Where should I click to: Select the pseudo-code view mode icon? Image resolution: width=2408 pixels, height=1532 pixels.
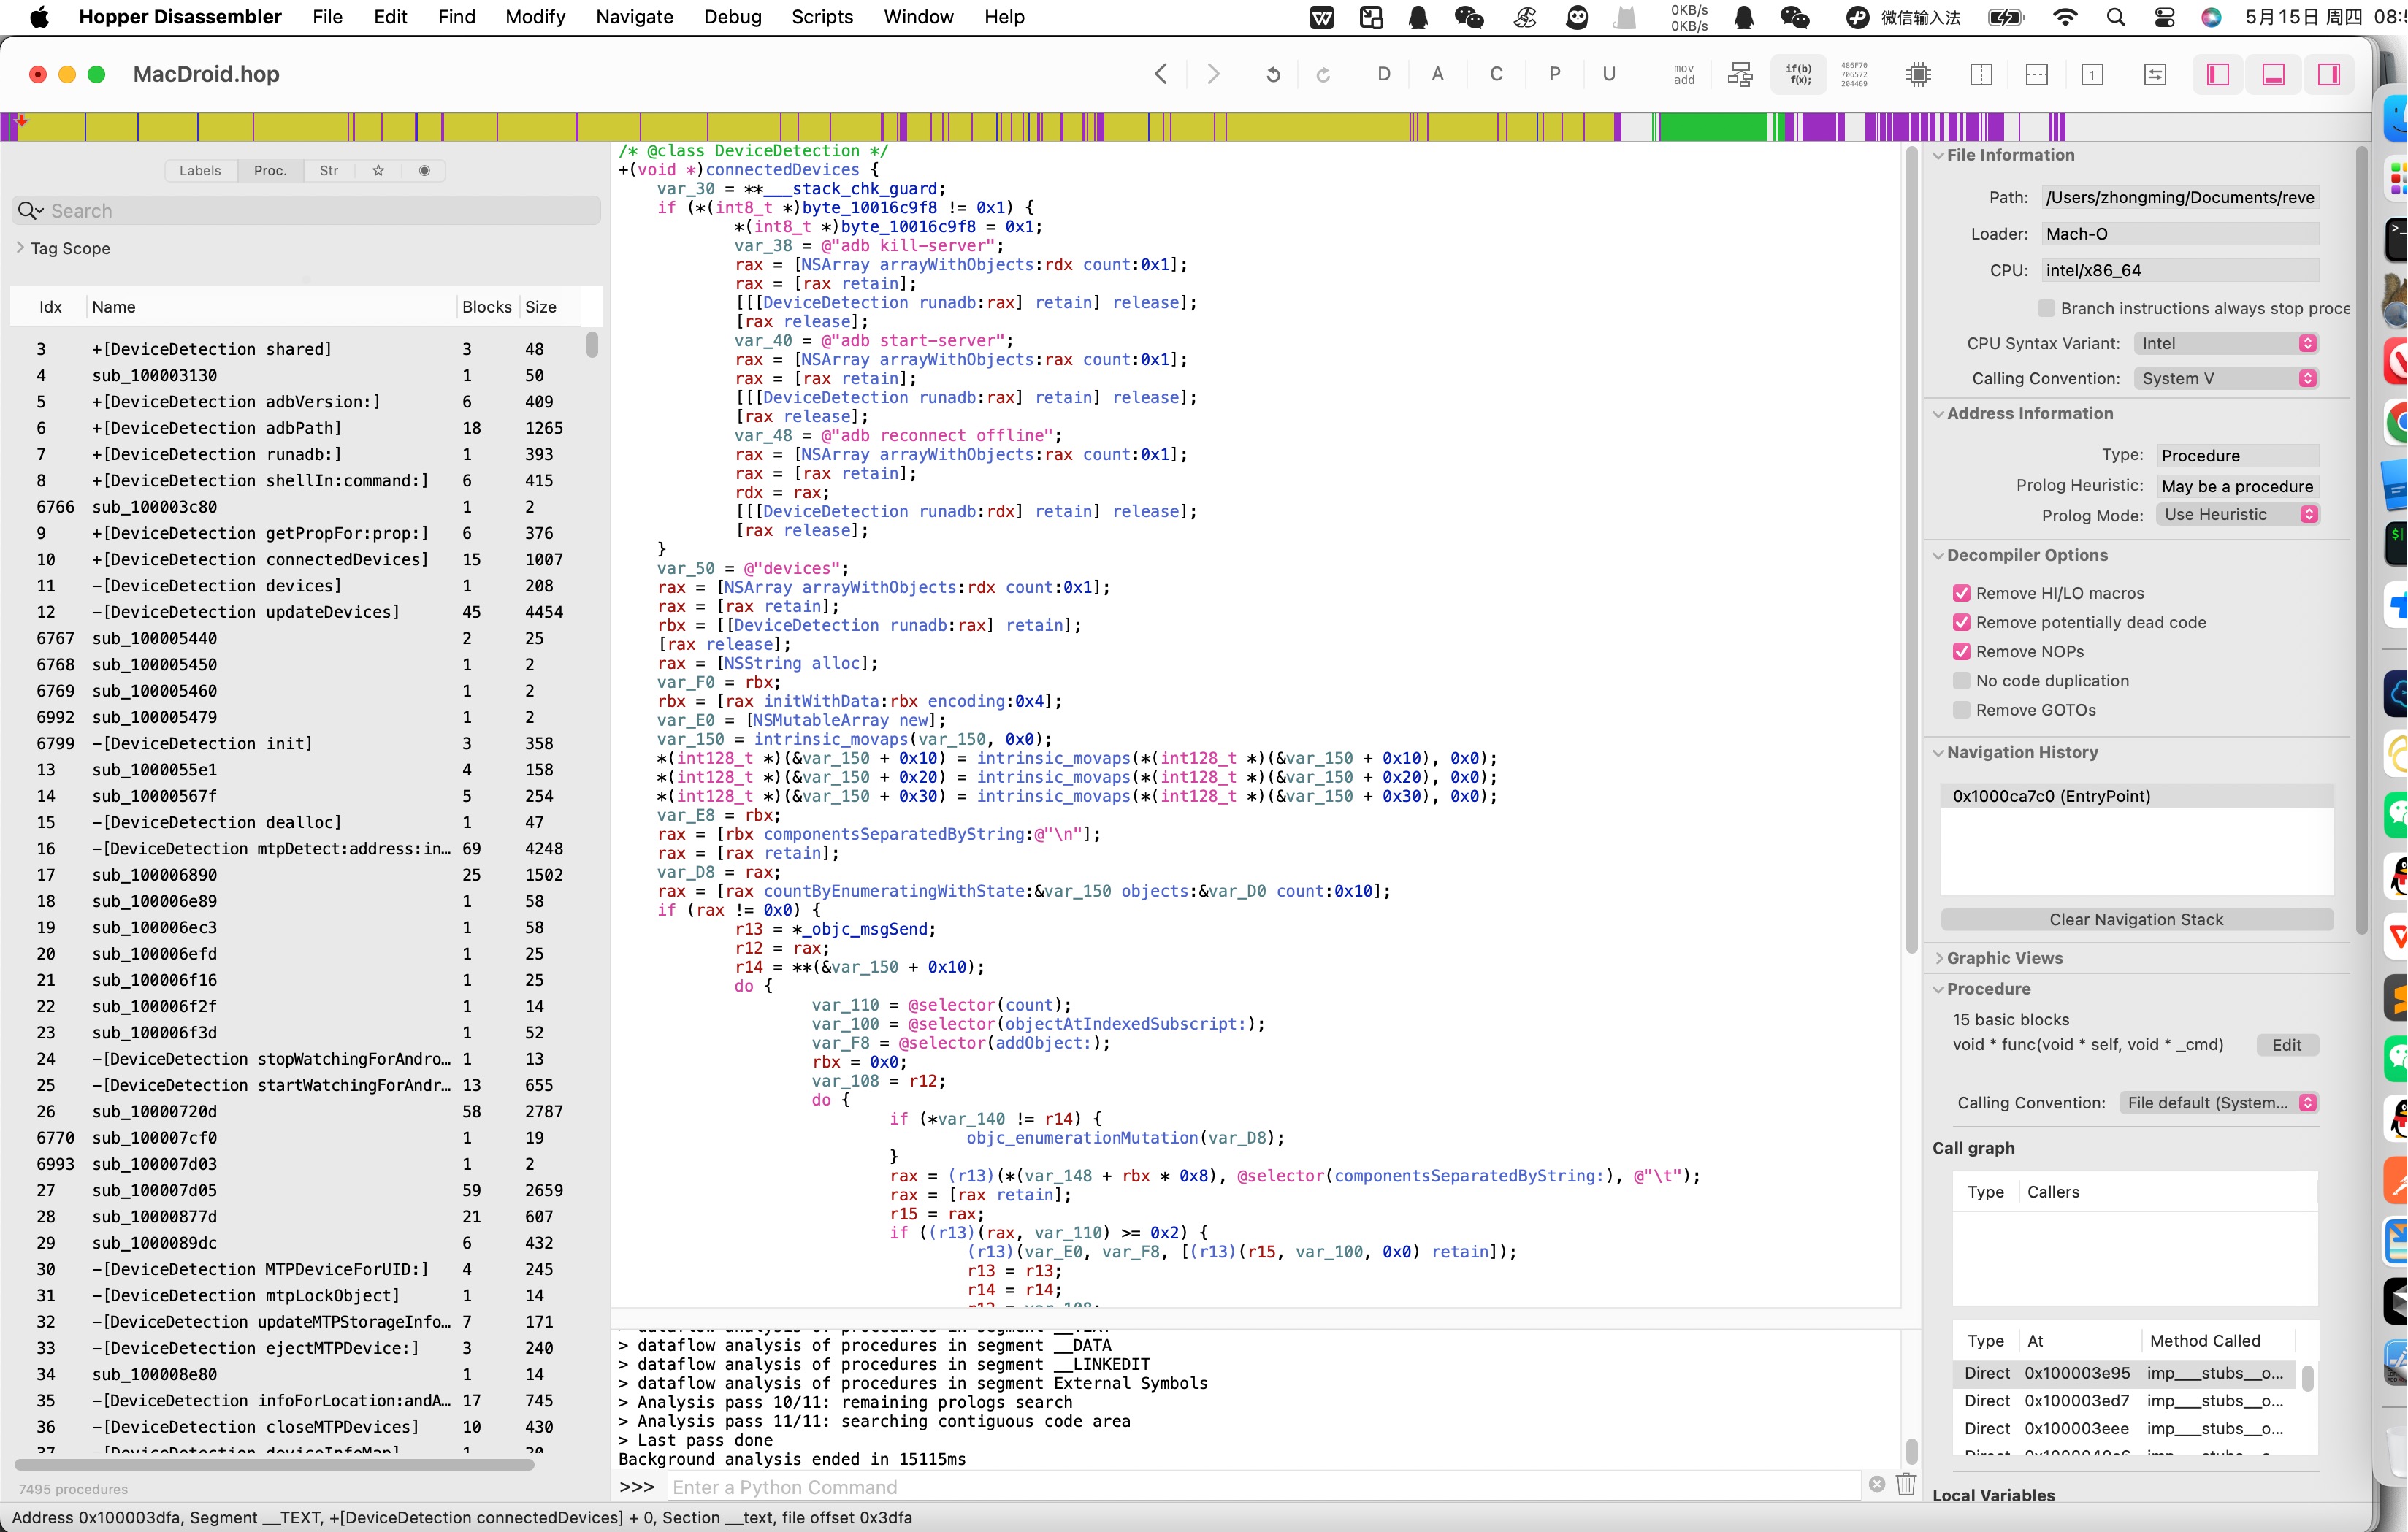click(x=1798, y=75)
